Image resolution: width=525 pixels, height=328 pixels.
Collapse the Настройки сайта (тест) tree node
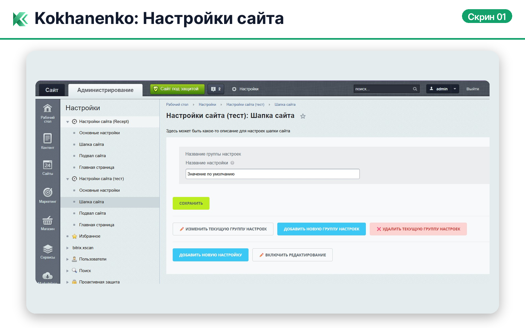point(68,179)
